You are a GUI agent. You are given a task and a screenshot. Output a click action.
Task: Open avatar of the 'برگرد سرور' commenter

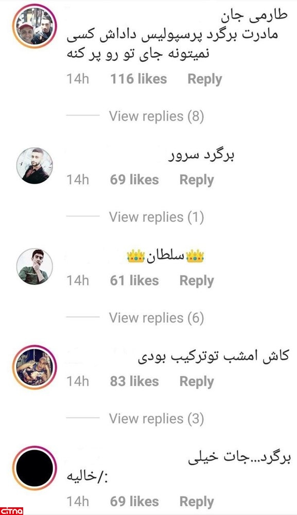34,165
